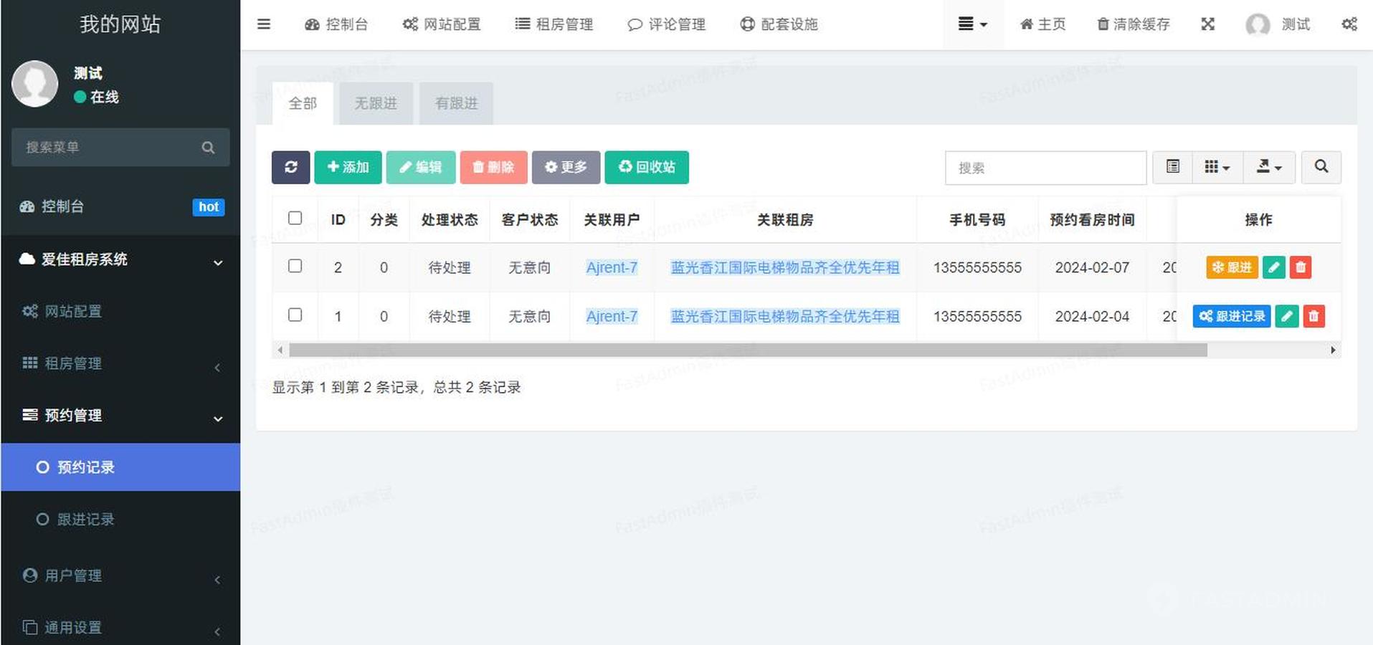This screenshot has height=645, width=1373.
Task: Toggle sidebar with hamburger menu icon
Action: point(264,24)
